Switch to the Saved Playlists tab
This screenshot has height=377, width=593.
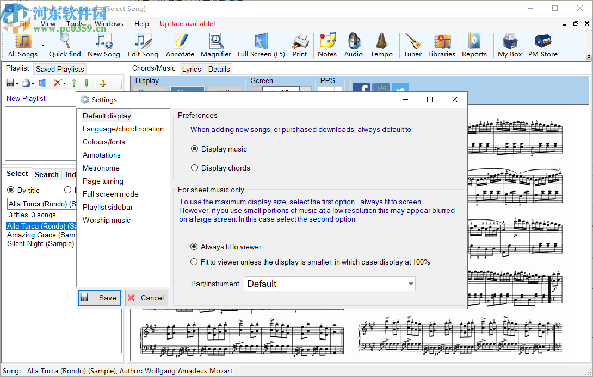pos(60,69)
